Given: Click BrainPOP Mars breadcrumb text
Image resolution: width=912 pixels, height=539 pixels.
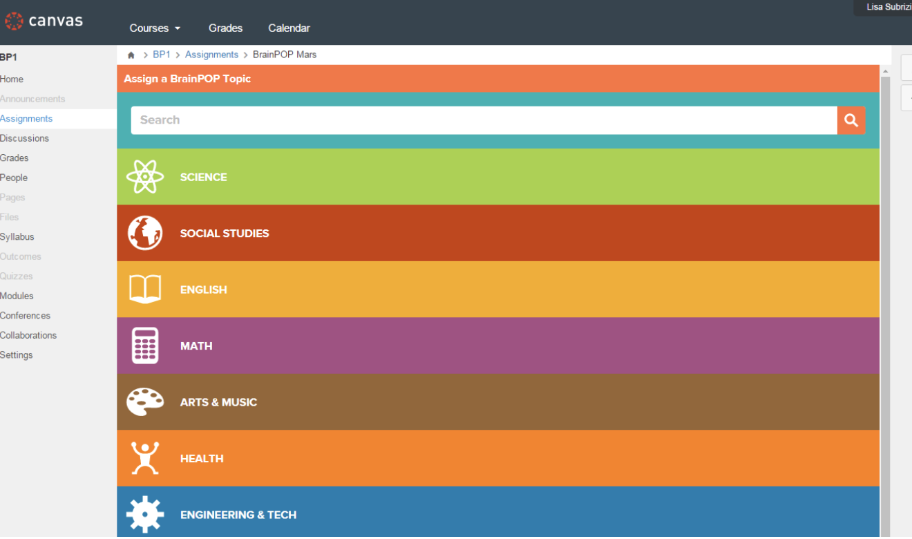Looking at the screenshot, I should tap(285, 55).
